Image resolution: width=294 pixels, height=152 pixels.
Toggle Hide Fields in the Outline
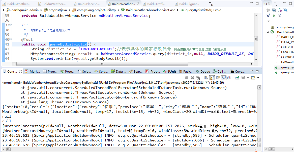pos(285,10)
